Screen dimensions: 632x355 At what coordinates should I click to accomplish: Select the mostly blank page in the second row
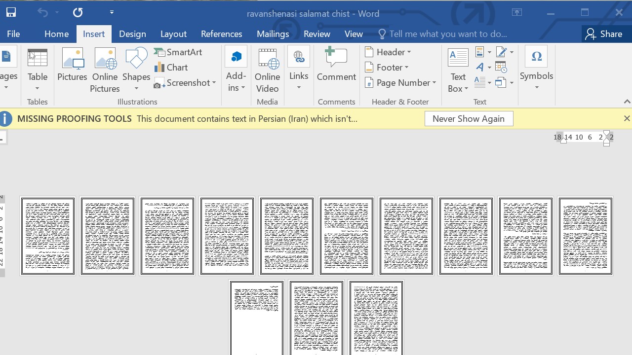pyautogui.click(x=256, y=318)
